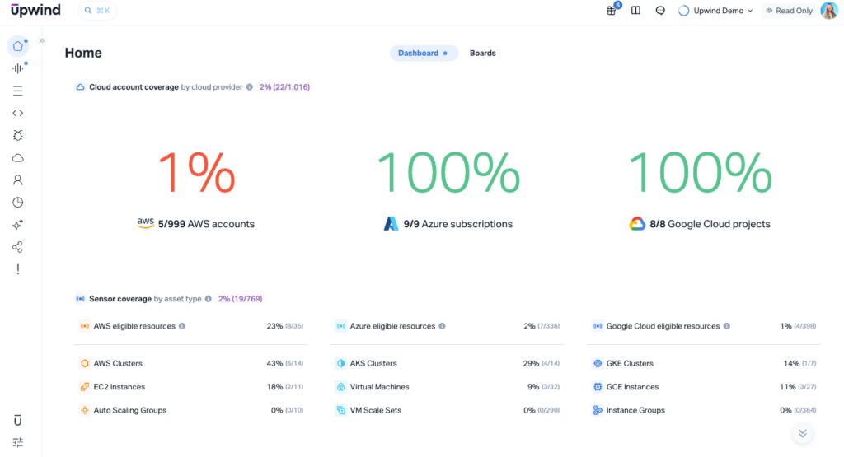Expand the sidebar with the double chevron
This screenshot has height=457, width=844.
point(42,40)
